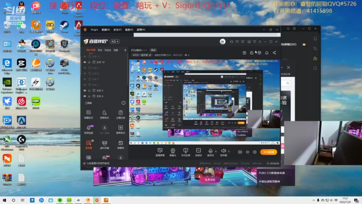Open the Origin menu

pos(94,29)
